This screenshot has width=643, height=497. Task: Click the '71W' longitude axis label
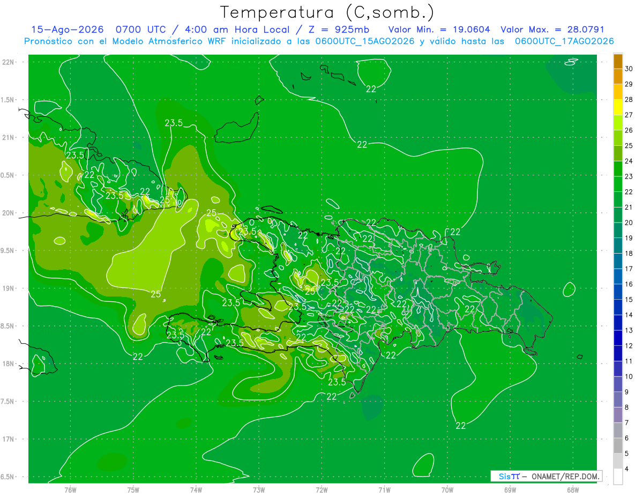(x=384, y=490)
